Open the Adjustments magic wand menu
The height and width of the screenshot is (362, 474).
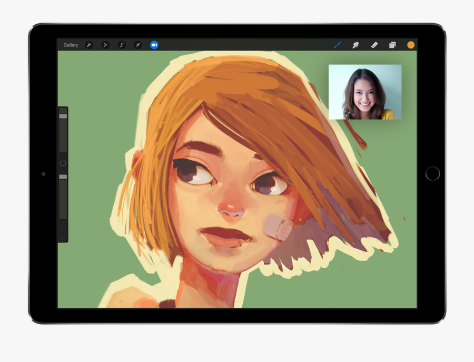point(105,45)
